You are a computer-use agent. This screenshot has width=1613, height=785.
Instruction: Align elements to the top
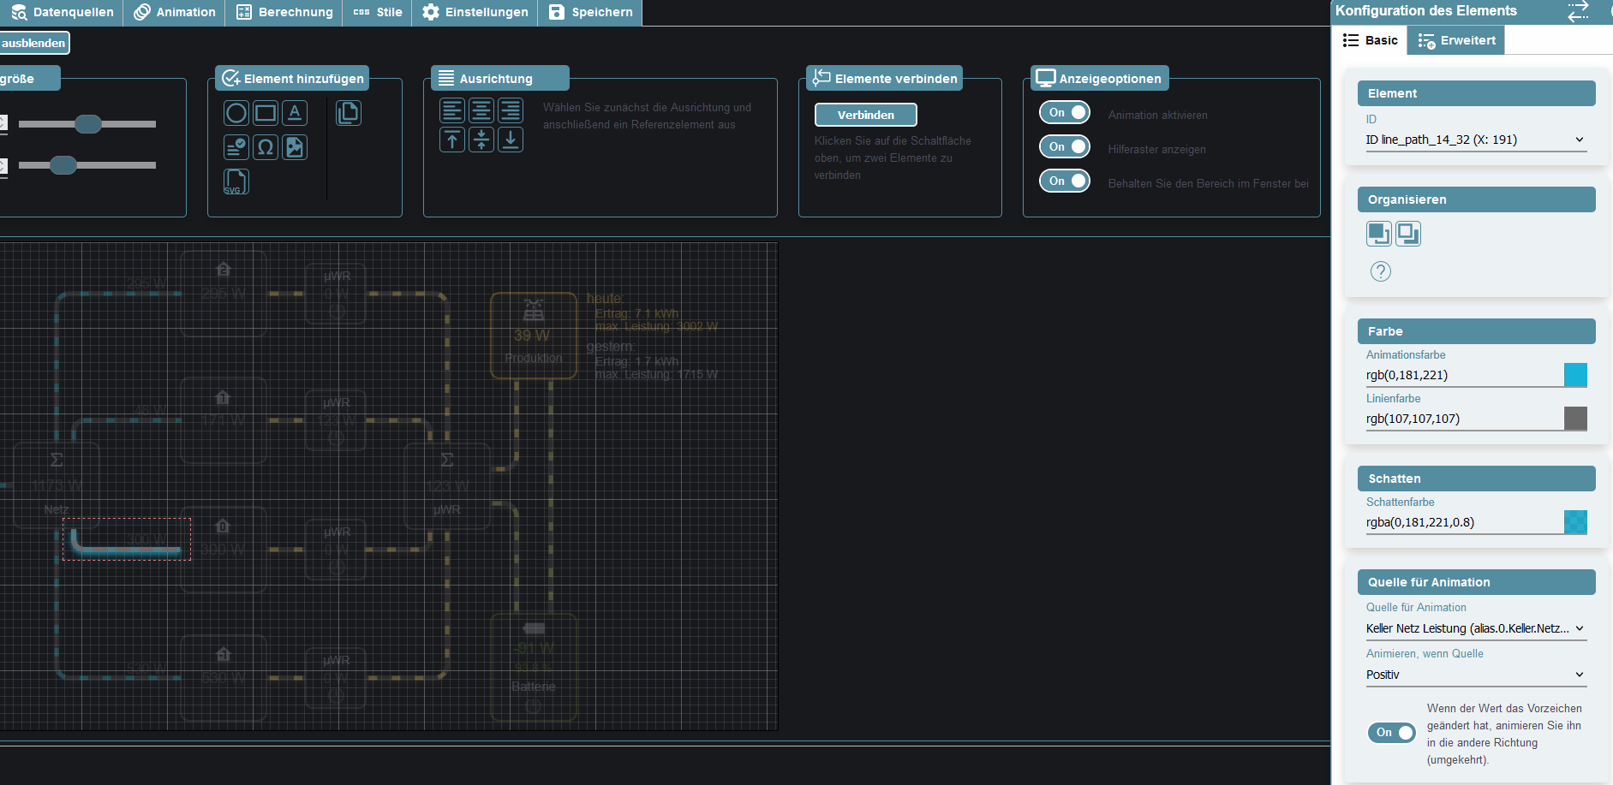[x=452, y=140]
